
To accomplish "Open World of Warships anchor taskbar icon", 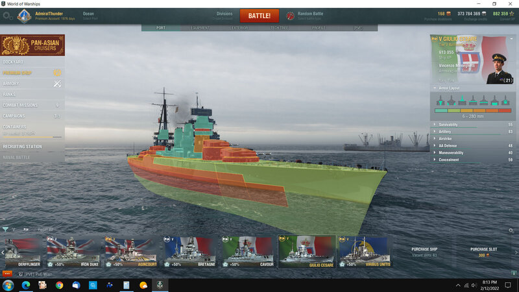I will [x=160, y=285].
